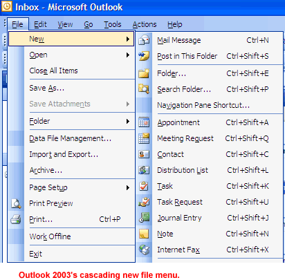Choose Internet Fax entry

[210, 250]
